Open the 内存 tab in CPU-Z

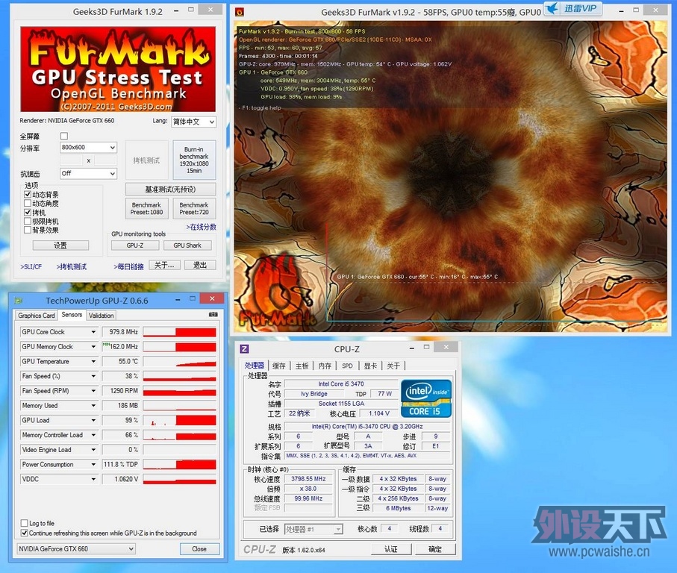click(x=325, y=366)
